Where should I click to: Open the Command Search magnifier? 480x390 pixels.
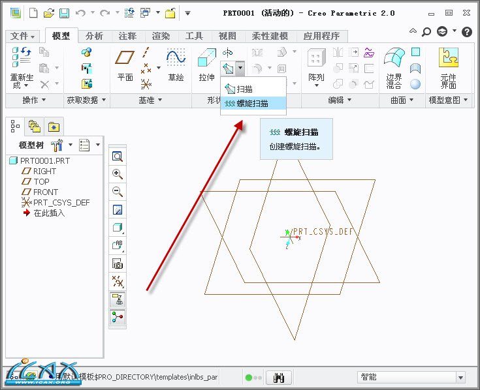coord(426,31)
